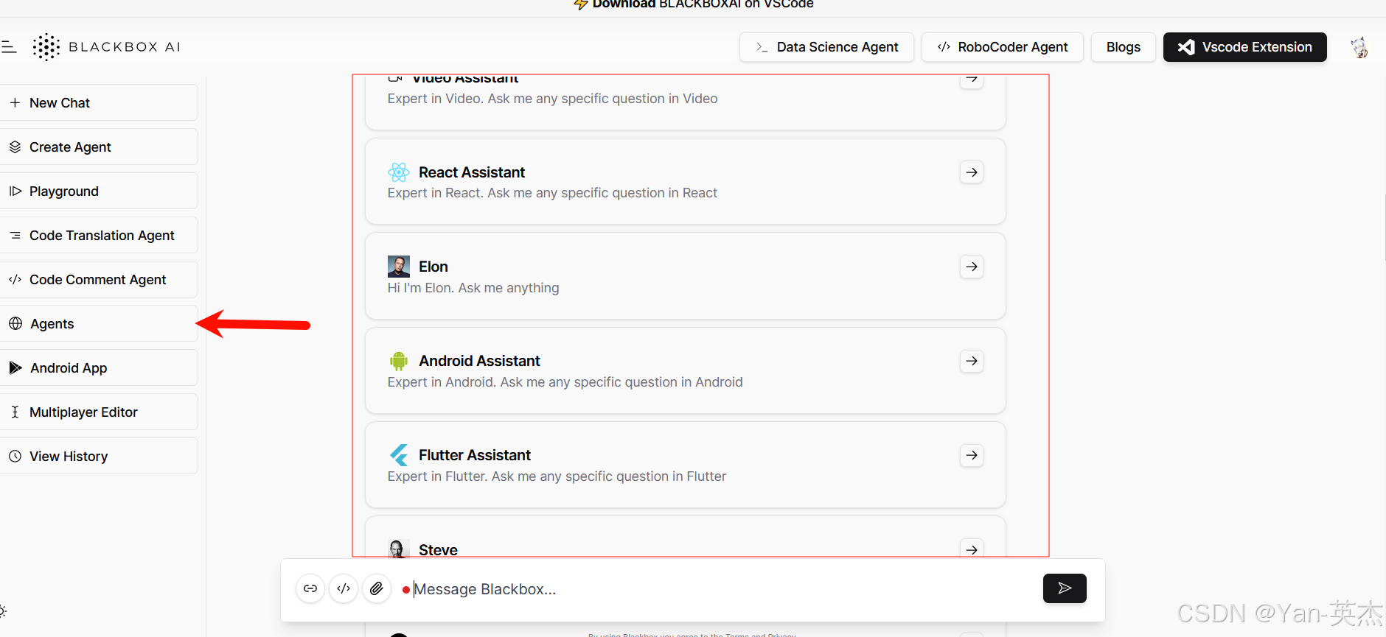Select Agents in the sidebar
This screenshot has width=1386, height=637.
(x=99, y=324)
